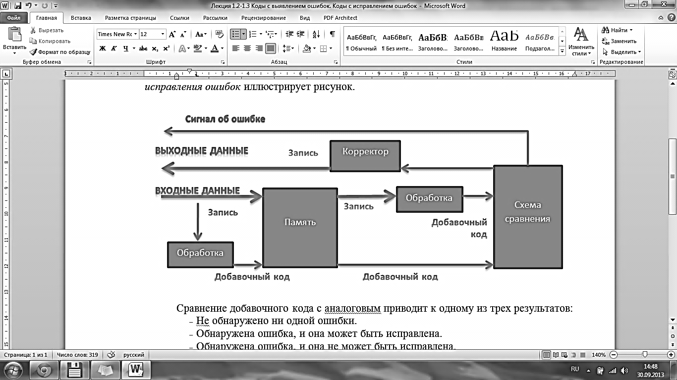Click the zoom slider handle
Viewport: 677px width, 380px height.
[645, 355]
